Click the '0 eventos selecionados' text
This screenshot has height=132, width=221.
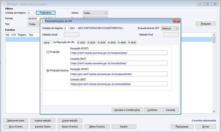click(x=204, y=121)
